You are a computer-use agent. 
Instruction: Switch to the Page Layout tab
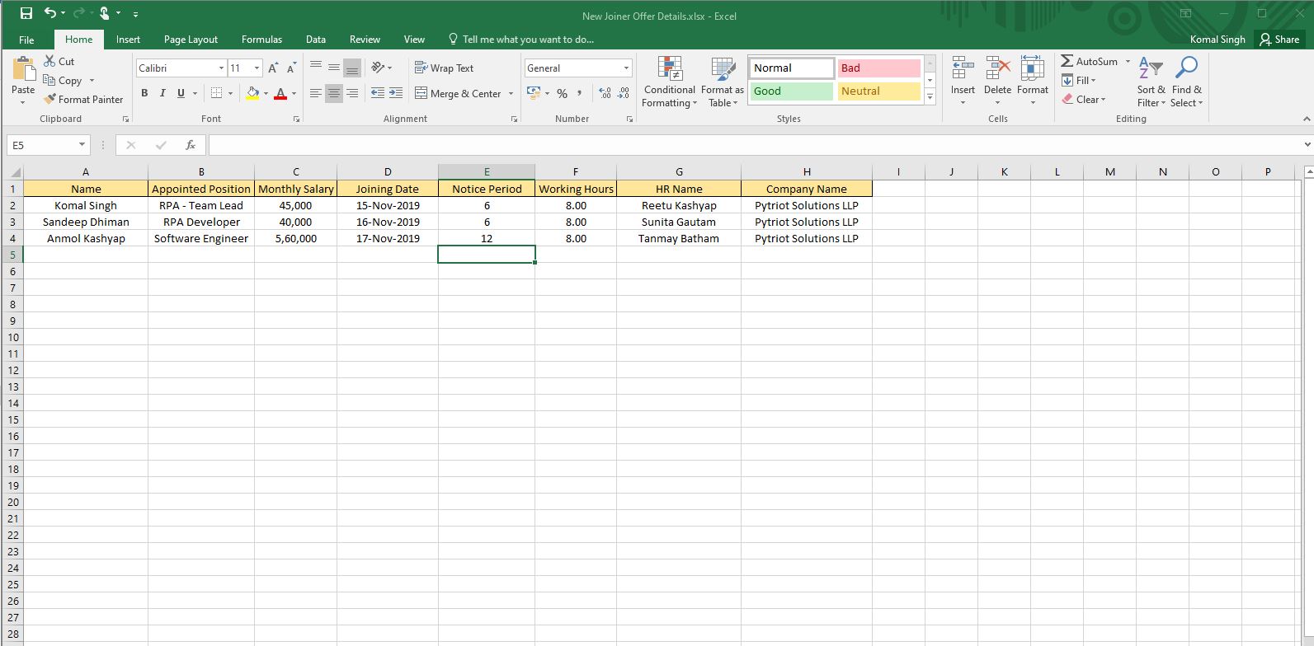coord(191,40)
